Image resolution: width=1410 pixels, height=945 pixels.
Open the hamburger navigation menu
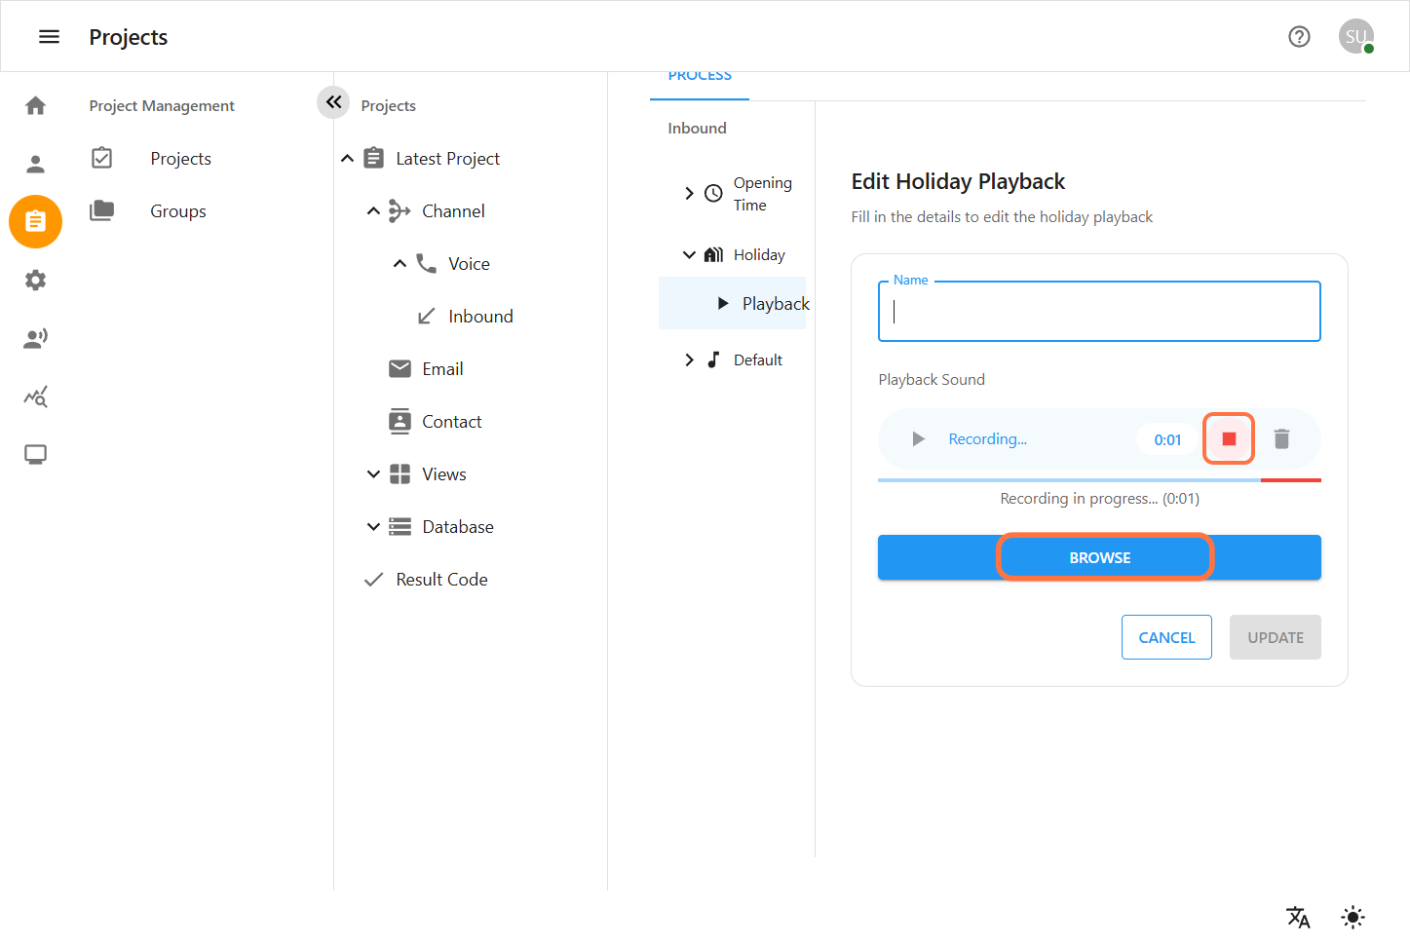pyautogui.click(x=49, y=37)
